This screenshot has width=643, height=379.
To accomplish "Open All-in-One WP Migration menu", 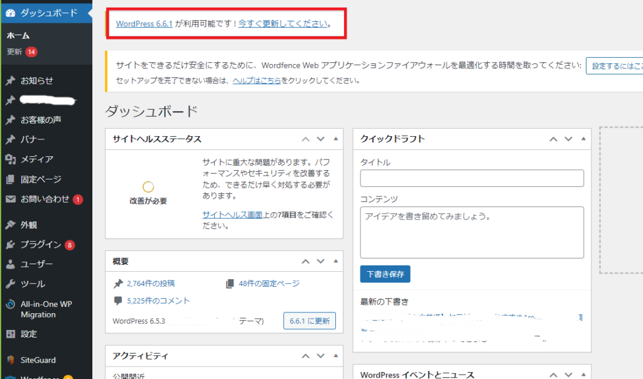I will point(46,309).
